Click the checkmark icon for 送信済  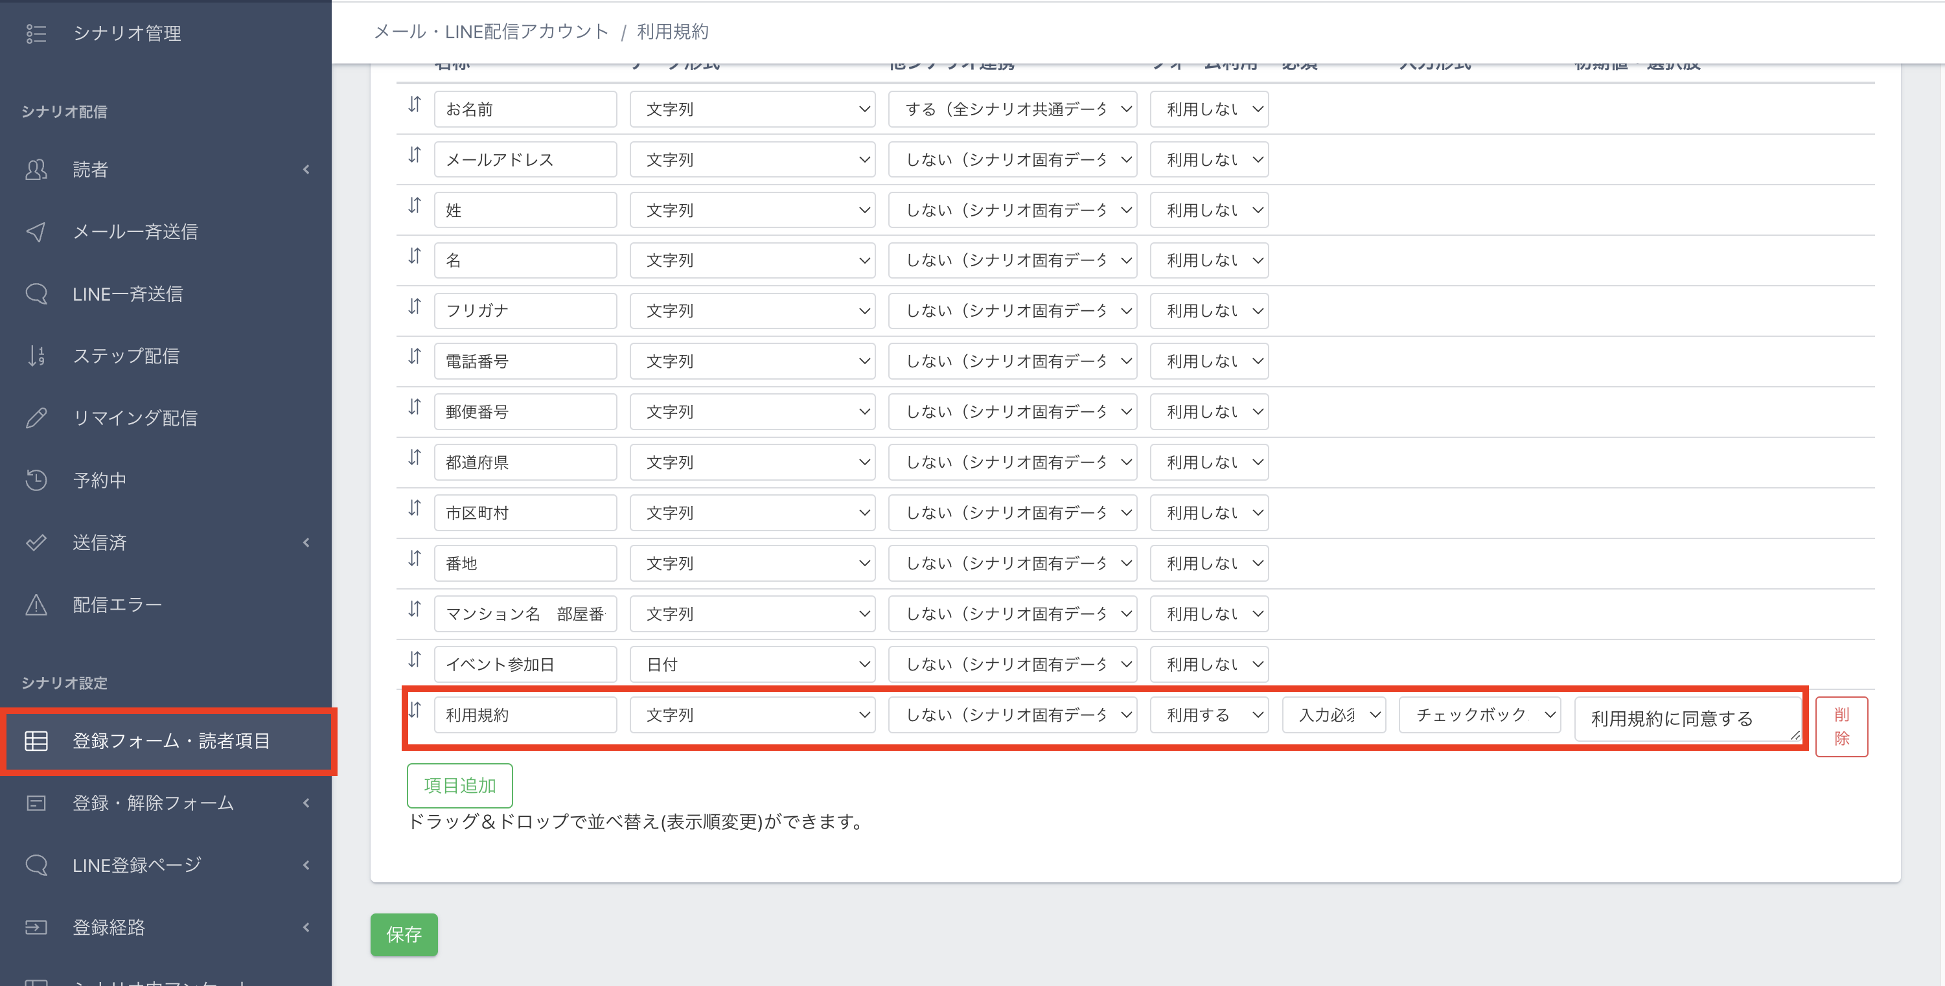click(36, 543)
